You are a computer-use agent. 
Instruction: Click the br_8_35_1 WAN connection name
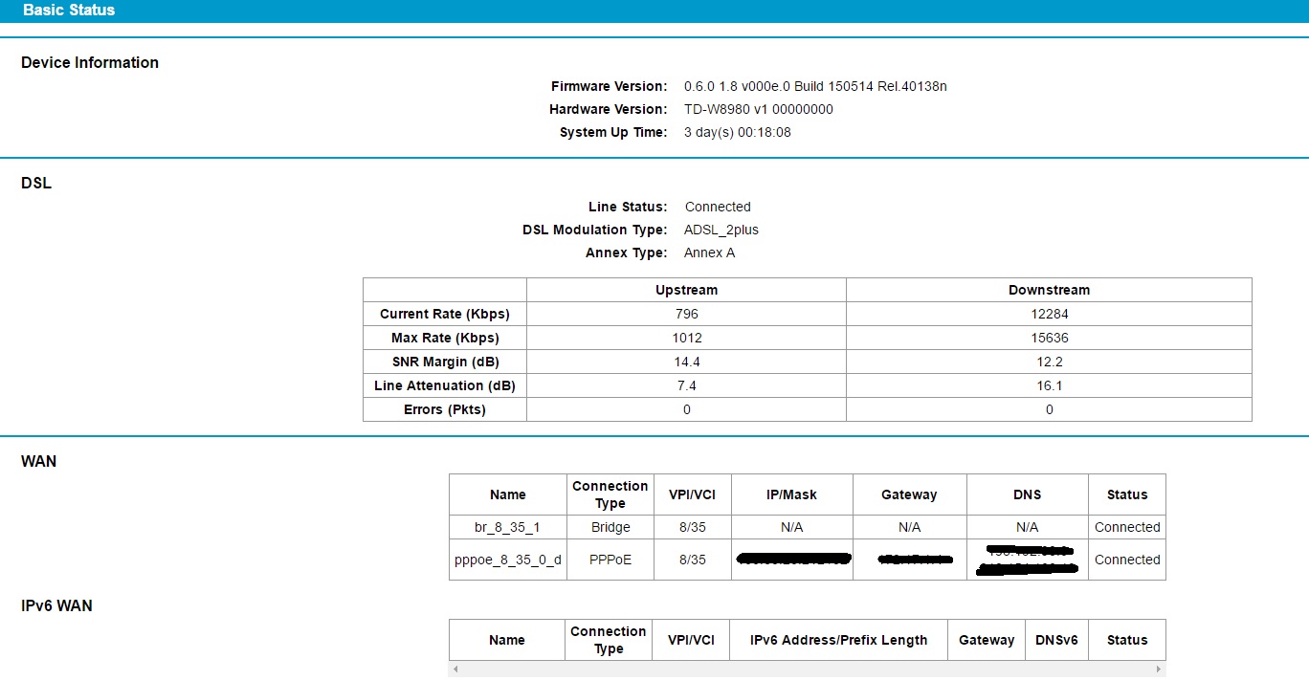click(507, 527)
